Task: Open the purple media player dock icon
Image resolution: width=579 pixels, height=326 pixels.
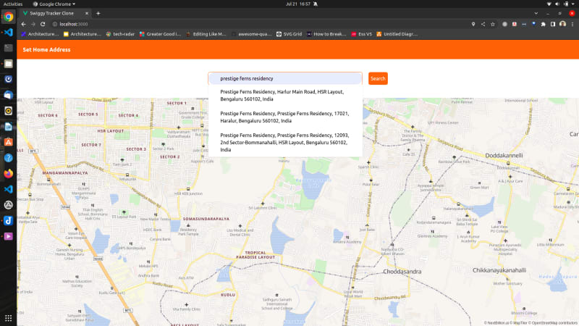Action: [8, 236]
